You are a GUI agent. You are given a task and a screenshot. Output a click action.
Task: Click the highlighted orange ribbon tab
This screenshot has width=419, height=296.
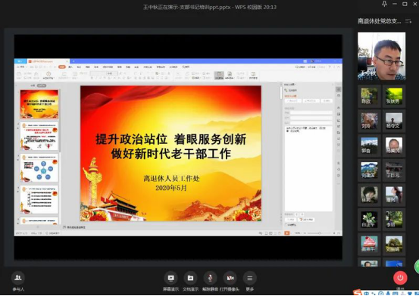click(62, 67)
